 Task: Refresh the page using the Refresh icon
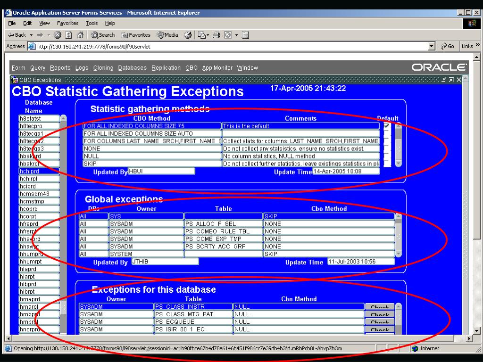(x=69, y=35)
